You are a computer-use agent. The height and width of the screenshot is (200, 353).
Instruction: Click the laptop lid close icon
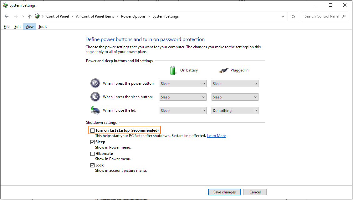pos(95,110)
